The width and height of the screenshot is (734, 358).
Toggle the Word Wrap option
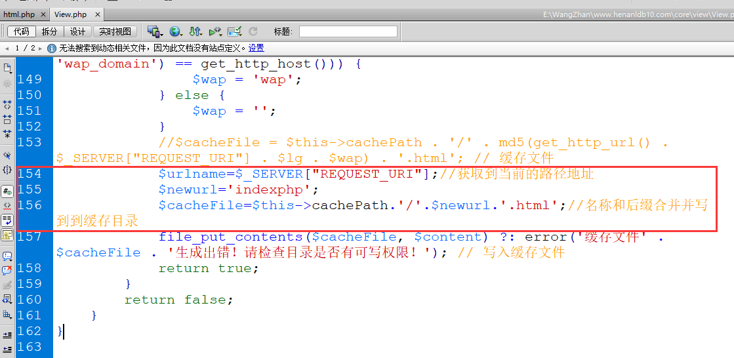click(x=7, y=220)
